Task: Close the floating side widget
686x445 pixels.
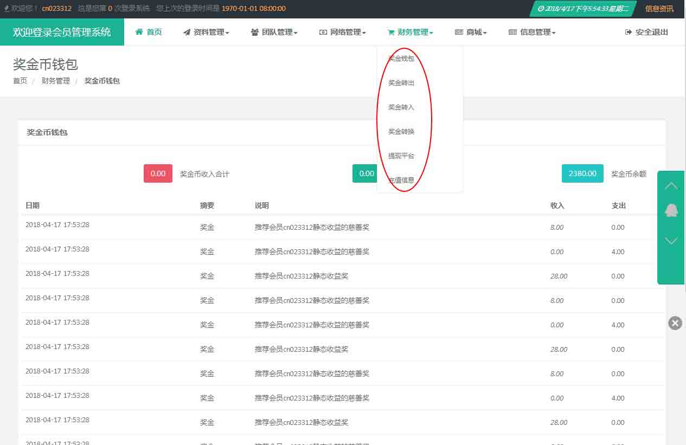Action: point(675,323)
